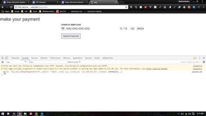Toggle the device toolbar icon

(6, 58)
